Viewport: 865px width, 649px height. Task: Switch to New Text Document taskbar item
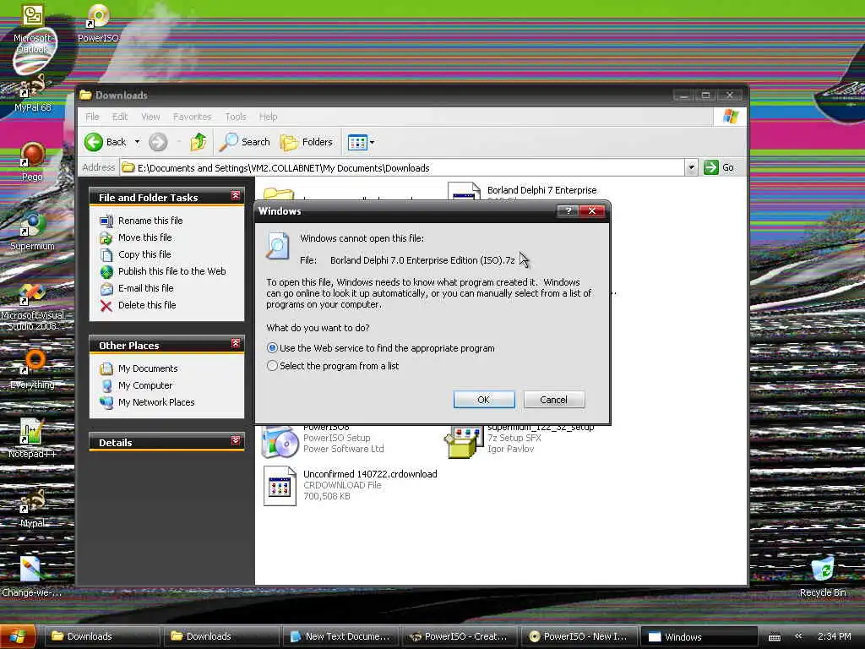340,636
